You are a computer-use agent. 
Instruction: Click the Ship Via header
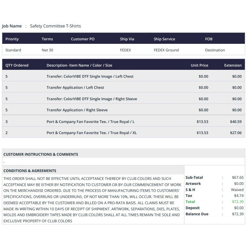pyautogui.click(x=127, y=39)
